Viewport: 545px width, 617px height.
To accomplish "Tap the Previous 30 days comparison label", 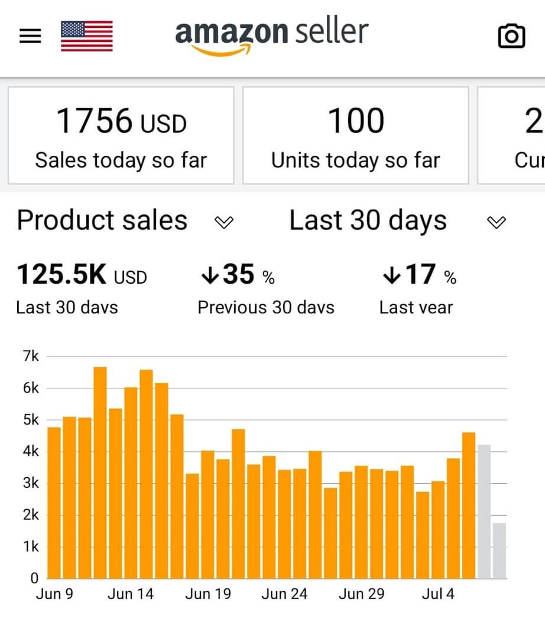I will [266, 308].
